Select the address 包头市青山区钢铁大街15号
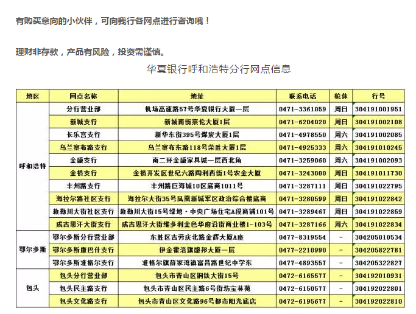This screenshot has width=416, height=314. point(197,275)
